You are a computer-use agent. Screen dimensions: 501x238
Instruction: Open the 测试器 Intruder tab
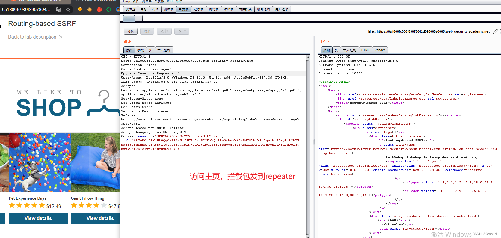(169, 9)
